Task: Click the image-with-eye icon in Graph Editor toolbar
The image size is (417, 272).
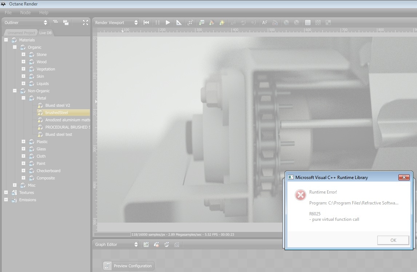Action: [x=146, y=244]
